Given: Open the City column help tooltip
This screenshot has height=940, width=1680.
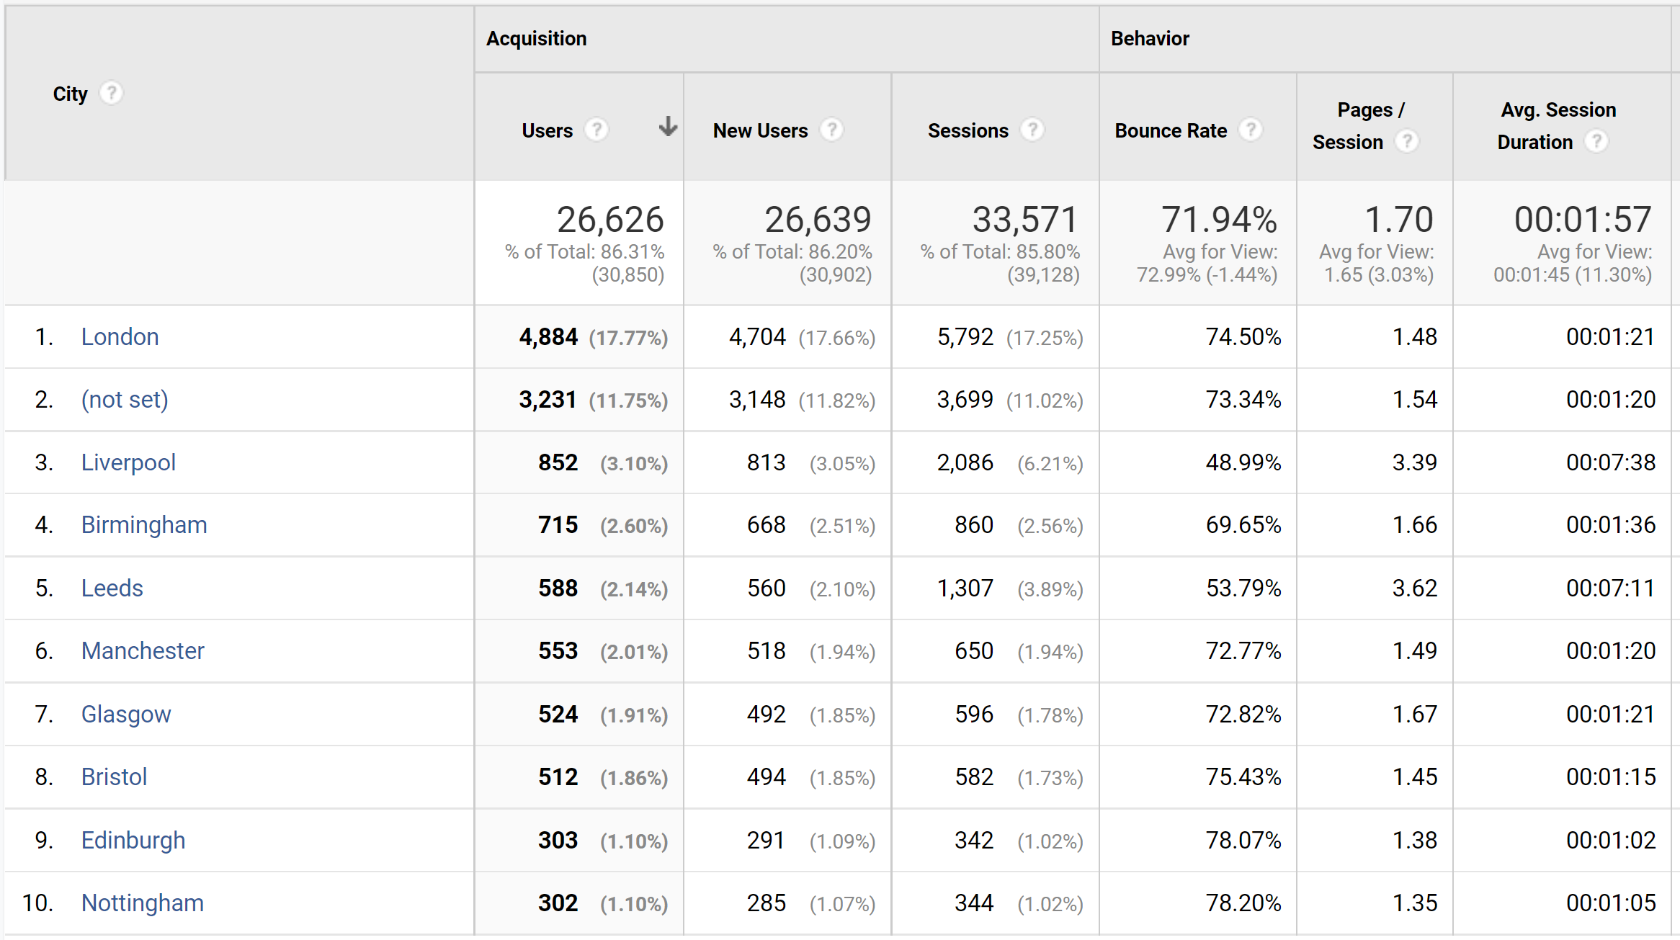Looking at the screenshot, I should point(112,92).
